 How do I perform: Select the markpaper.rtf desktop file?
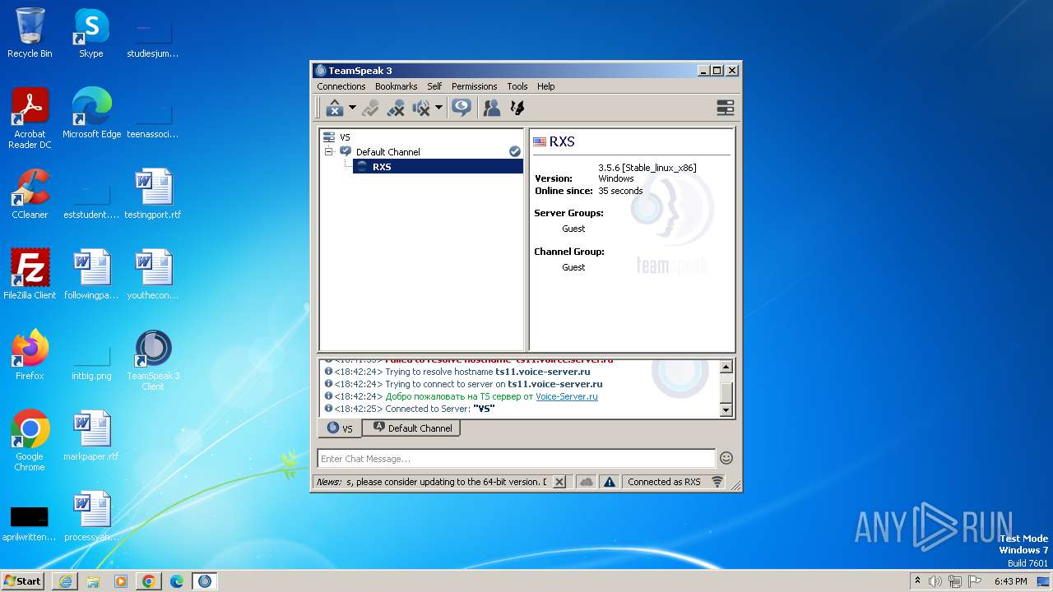tap(91, 436)
